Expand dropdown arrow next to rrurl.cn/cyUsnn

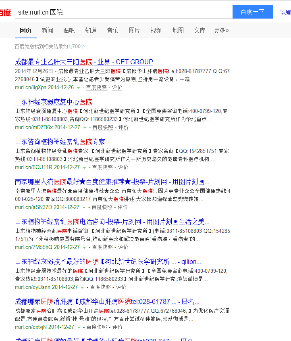(x=83, y=288)
